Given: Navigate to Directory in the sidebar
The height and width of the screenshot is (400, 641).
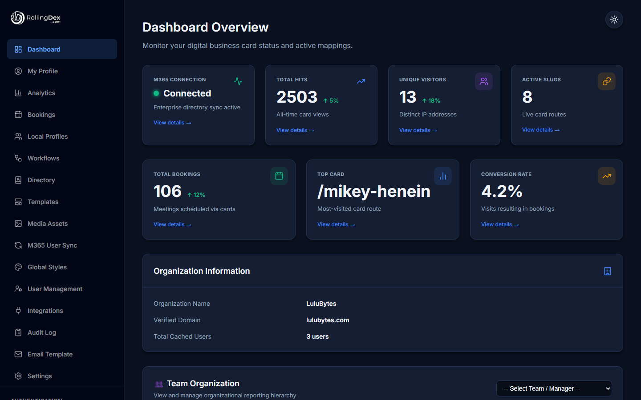Looking at the screenshot, I should pos(62,180).
